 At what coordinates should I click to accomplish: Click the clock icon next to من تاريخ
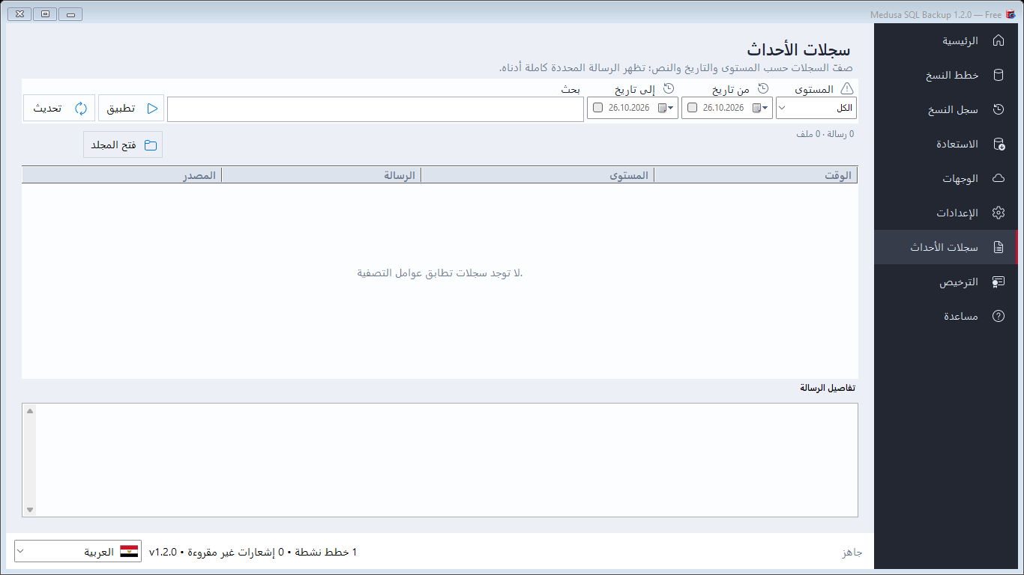tap(763, 88)
